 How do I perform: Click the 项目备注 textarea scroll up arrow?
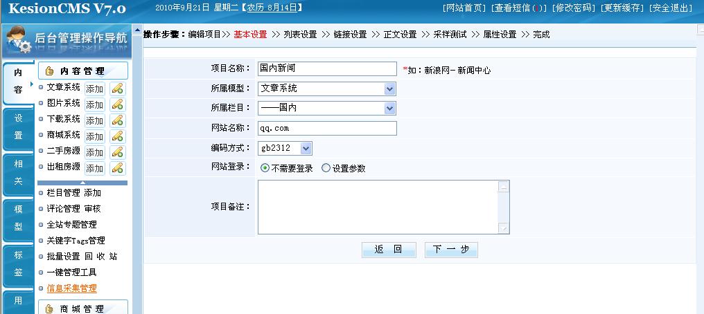[x=504, y=186]
